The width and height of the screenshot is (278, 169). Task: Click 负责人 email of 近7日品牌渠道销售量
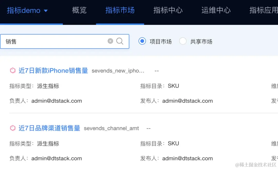[x=57, y=158]
